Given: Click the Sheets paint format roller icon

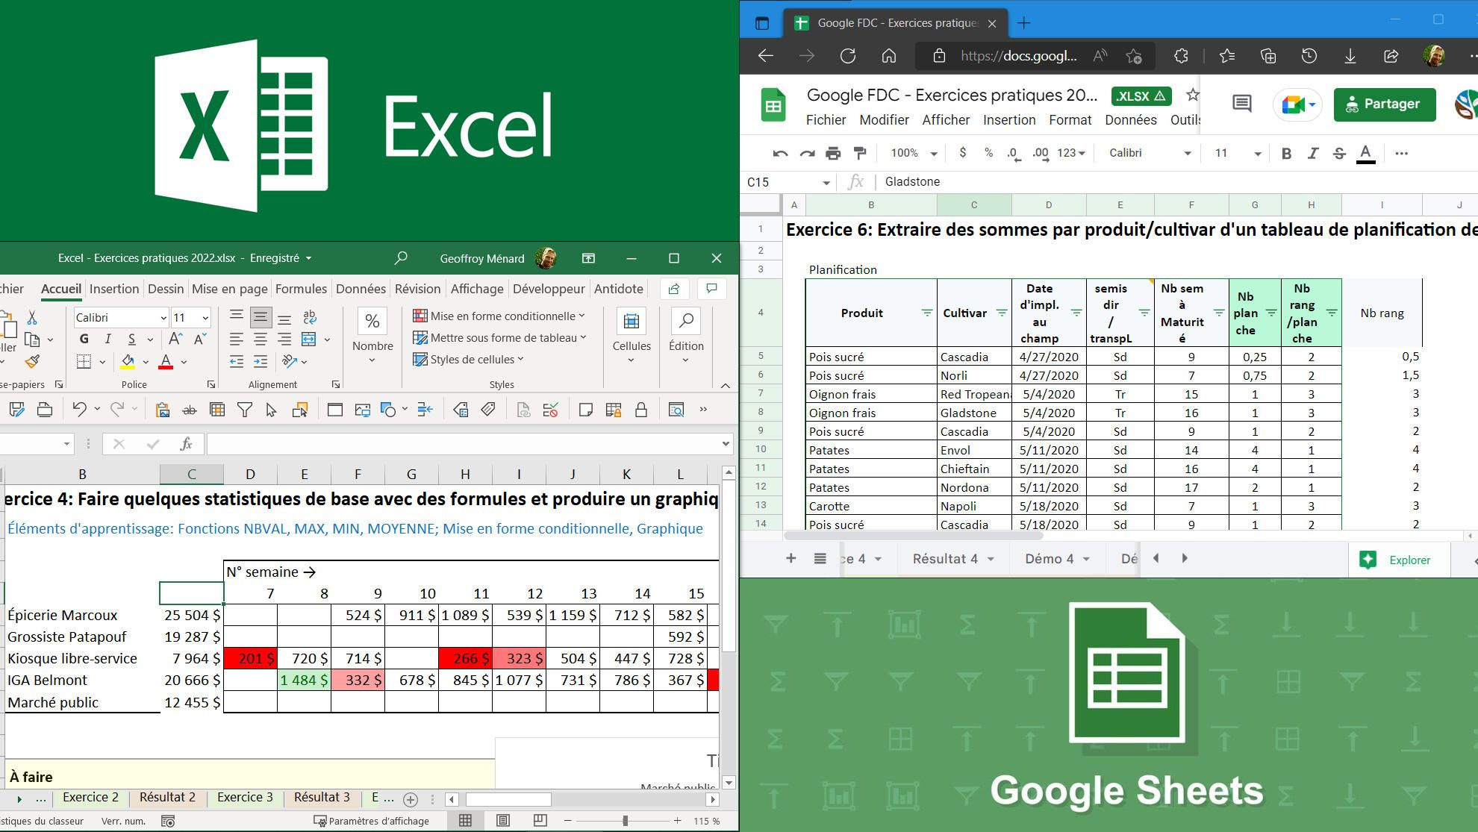Looking at the screenshot, I should (x=860, y=154).
